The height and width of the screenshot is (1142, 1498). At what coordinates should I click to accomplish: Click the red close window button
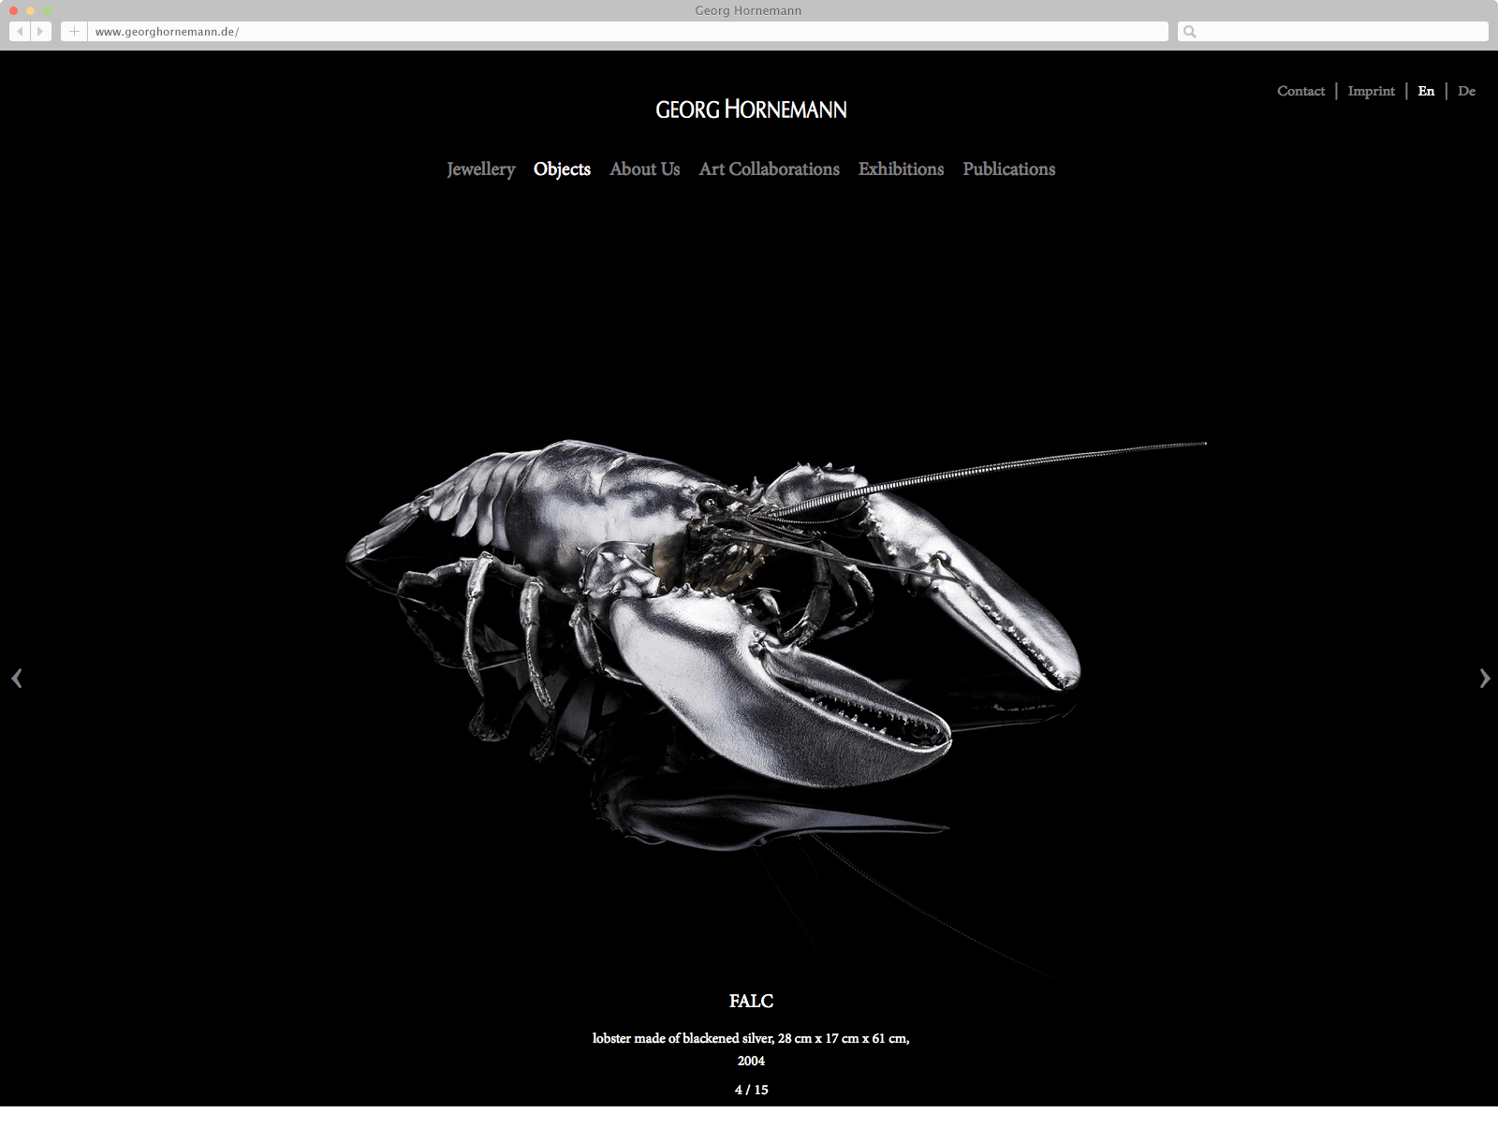point(13,10)
